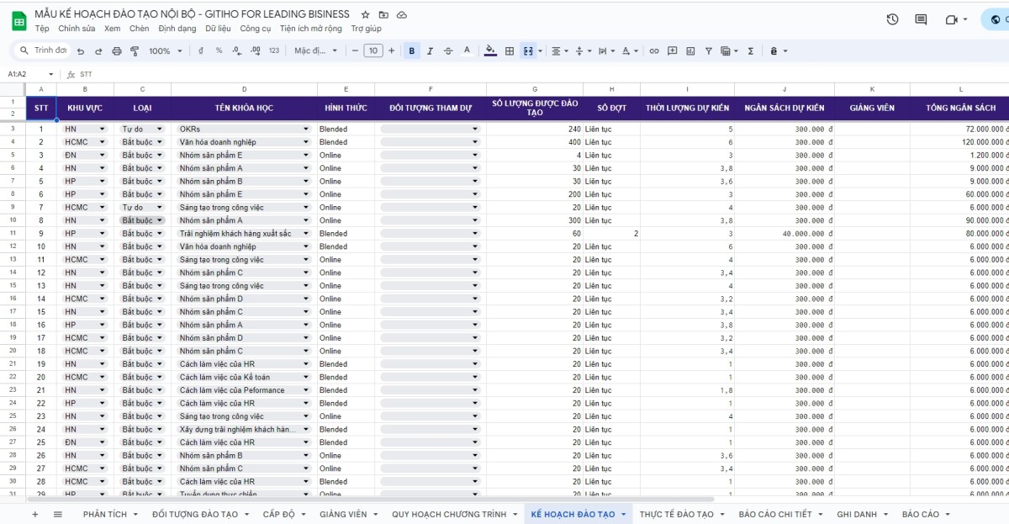
Task: Click the Insert comment icon
Action: click(673, 51)
